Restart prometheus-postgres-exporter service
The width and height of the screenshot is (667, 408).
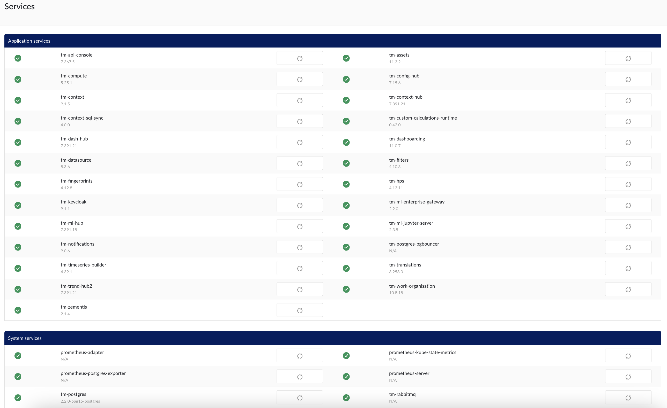pyautogui.click(x=299, y=376)
